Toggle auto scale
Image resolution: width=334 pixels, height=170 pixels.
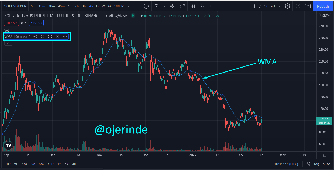pos(326,164)
